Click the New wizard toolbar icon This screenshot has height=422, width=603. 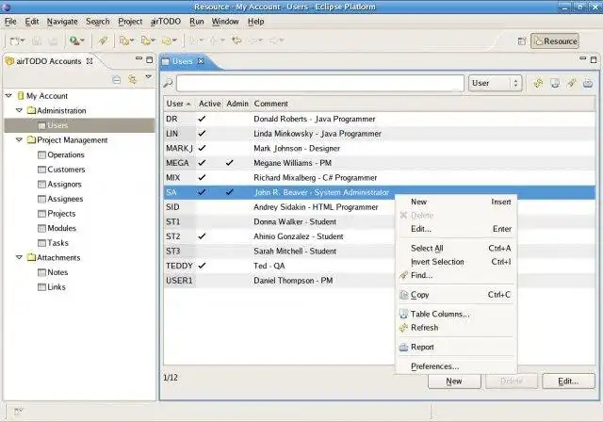tap(15, 41)
